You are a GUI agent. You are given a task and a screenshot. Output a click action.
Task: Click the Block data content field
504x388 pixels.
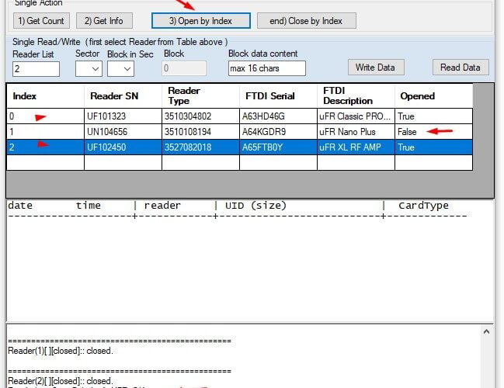(267, 68)
